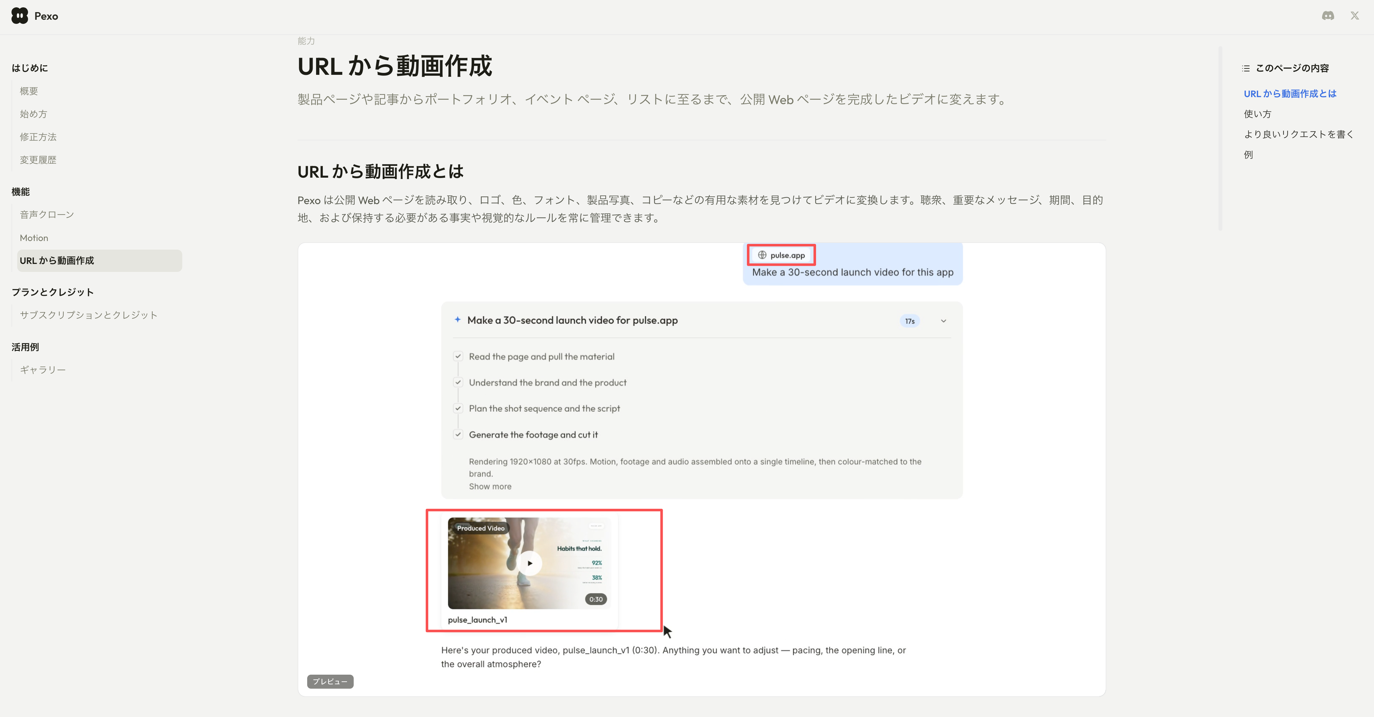Toggle the 'Plan the shot sequence' checkbox
The image size is (1374, 717).
[x=458, y=408]
